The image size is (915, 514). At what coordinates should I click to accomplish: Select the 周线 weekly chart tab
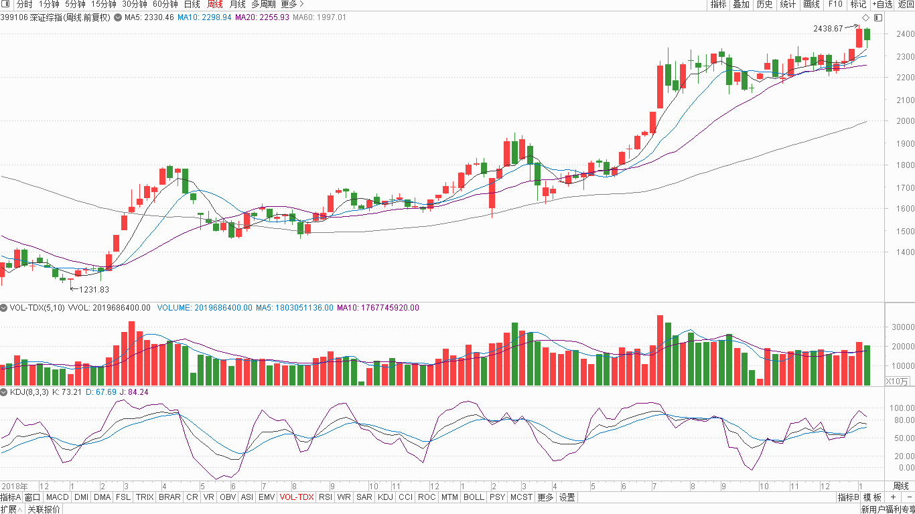click(214, 4)
